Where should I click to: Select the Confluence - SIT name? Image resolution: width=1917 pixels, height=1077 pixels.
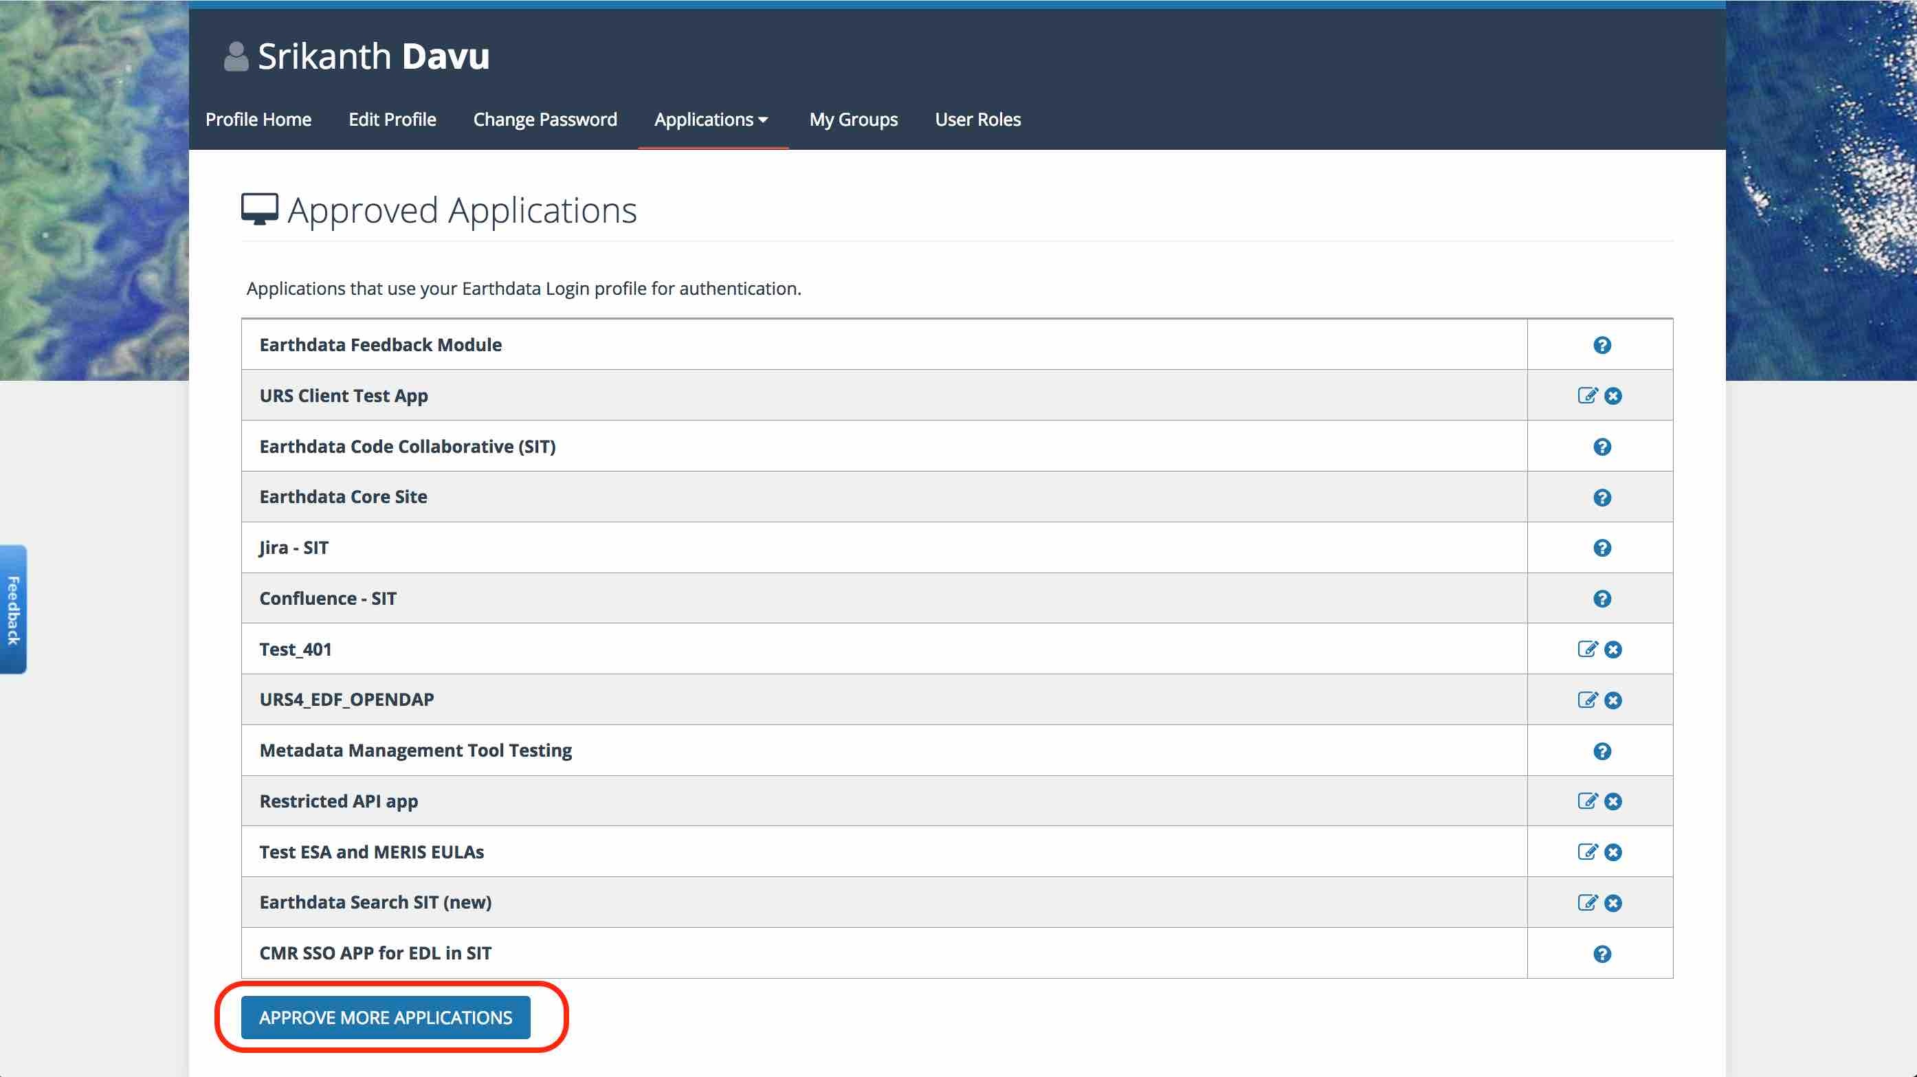327,599
